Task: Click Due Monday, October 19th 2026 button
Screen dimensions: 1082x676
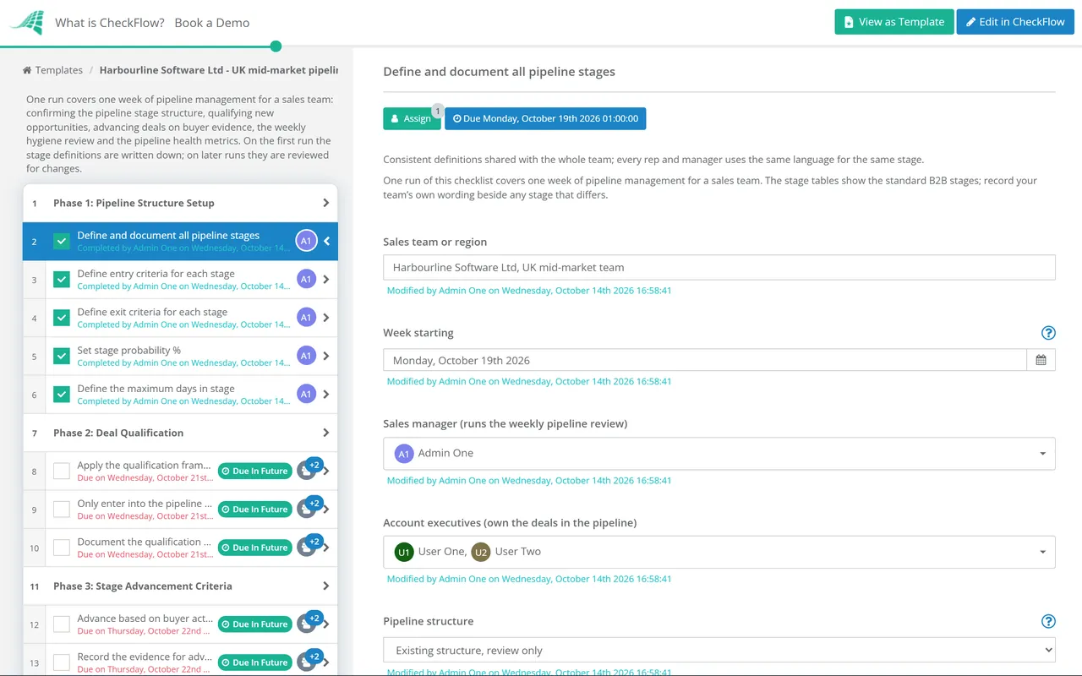Action: (x=545, y=118)
